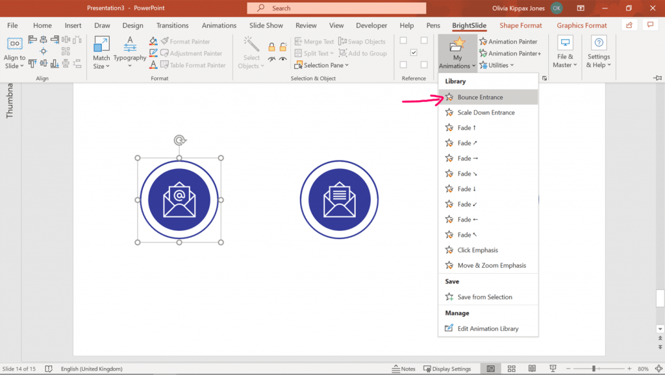Screen dimensions: 665x375
Task: Click the open padlock unlock-object toggle
Action: (x=283, y=47)
